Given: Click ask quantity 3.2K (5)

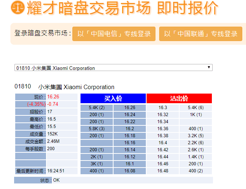Looking at the screenshot, I should click(196, 136).
